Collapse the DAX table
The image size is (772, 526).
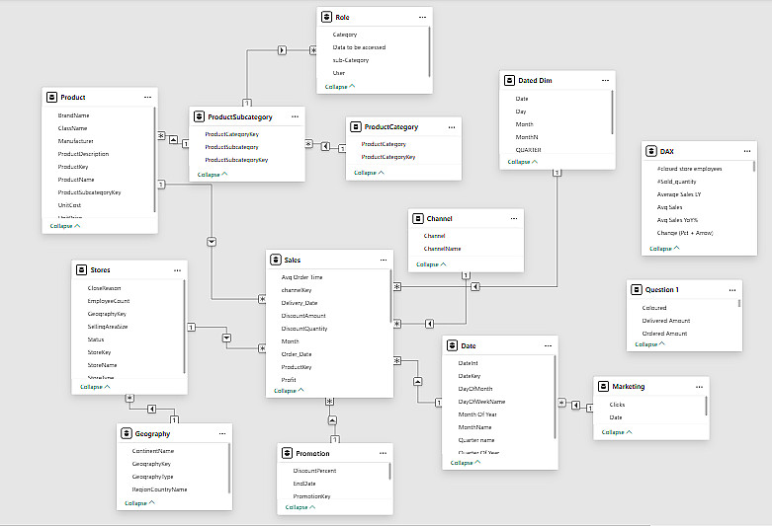[x=664, y=249]
